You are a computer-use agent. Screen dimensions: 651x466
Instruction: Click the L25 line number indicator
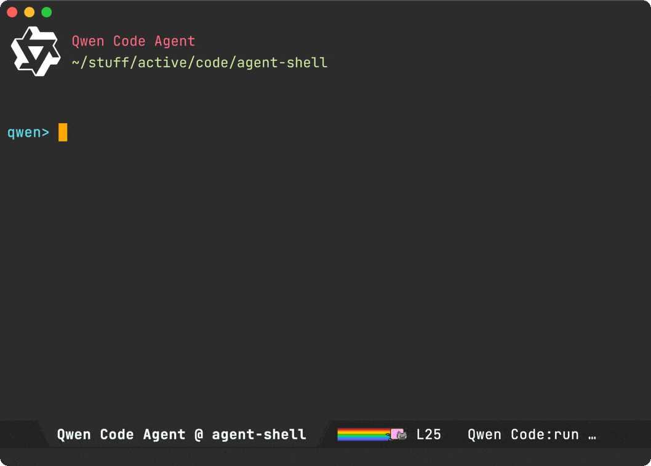(428, 435)
